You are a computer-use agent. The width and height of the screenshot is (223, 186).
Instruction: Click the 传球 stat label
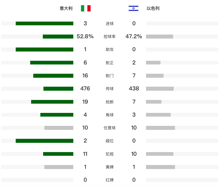(110, 89)
